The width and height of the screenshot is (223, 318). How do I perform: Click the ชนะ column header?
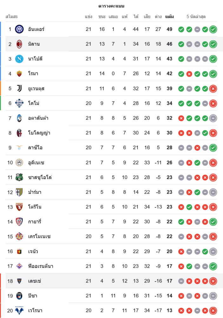(x=102, y=17)
